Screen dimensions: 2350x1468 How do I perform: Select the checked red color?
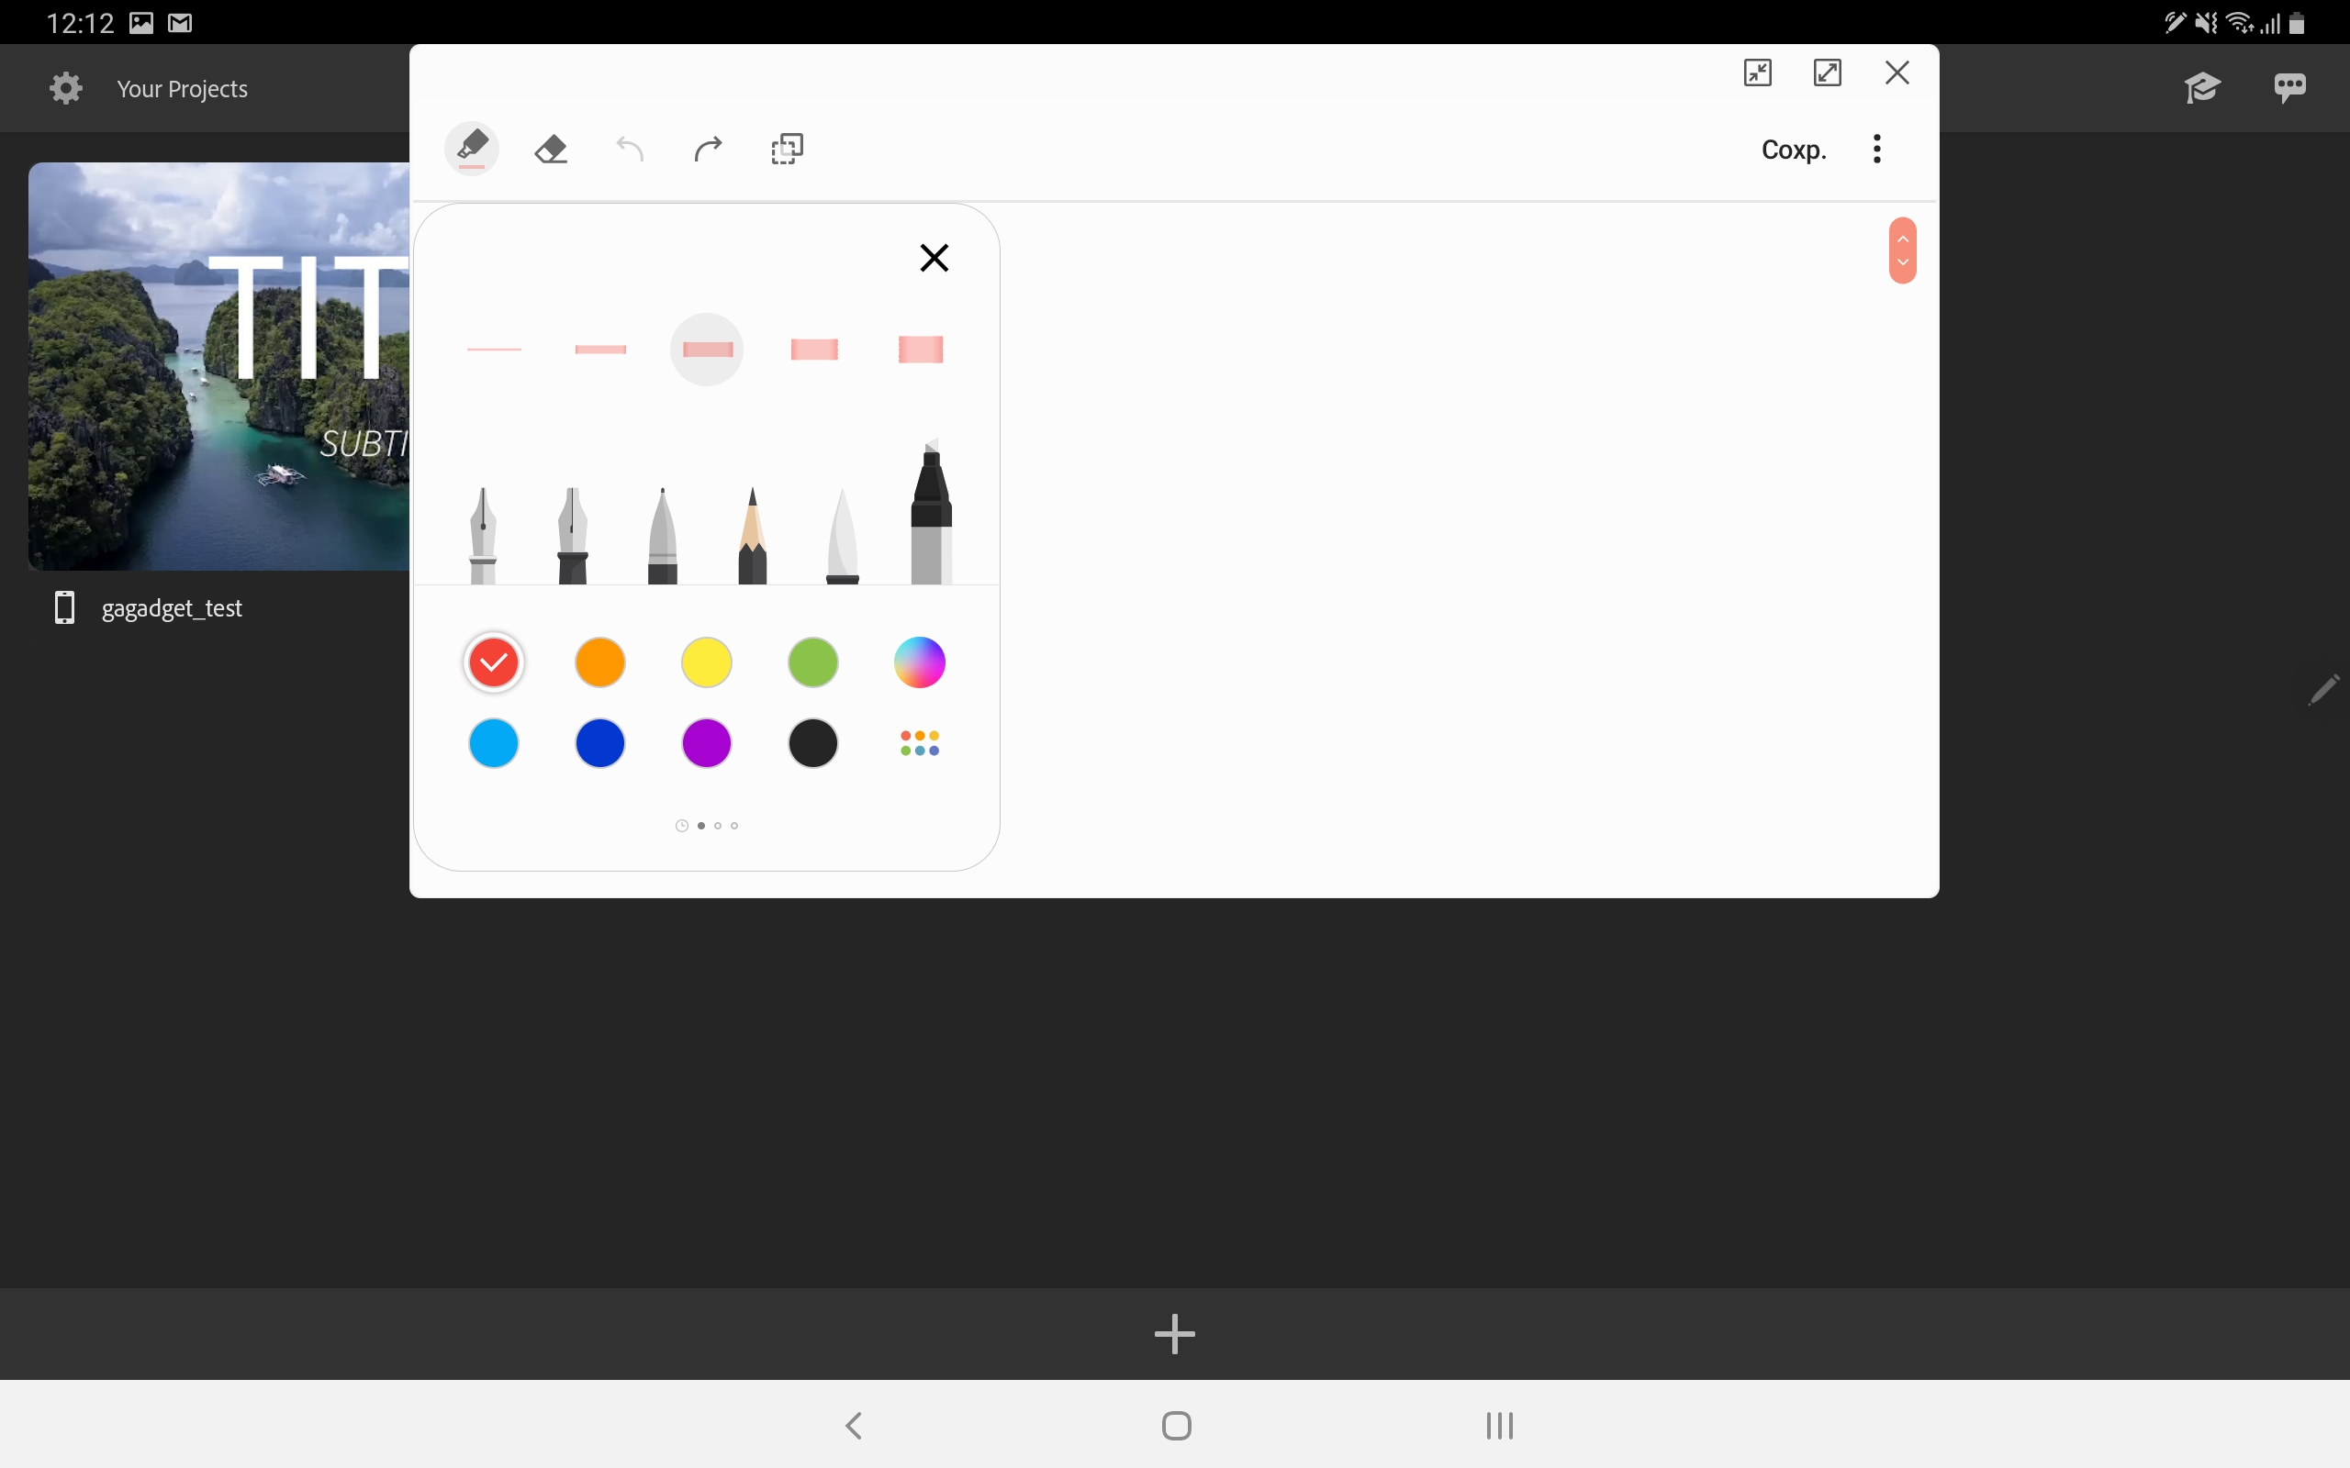(x=494, y=663)
